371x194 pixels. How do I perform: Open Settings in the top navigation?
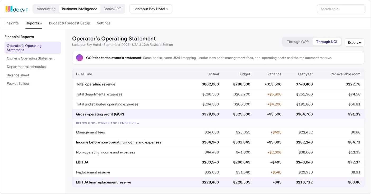coord(104,23)
